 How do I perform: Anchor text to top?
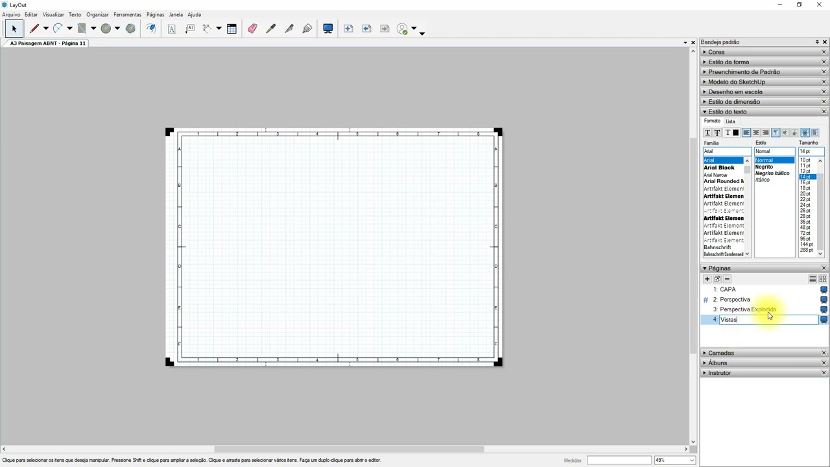point(776,132)
